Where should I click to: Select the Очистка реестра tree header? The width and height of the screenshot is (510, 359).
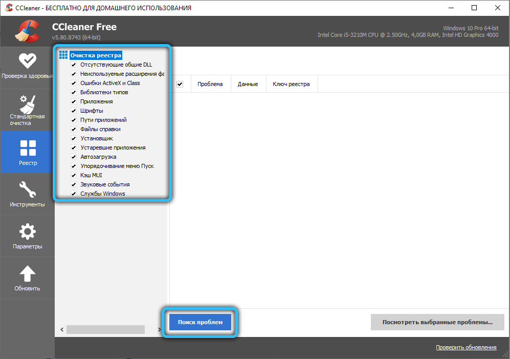pyautogui.click(x=96, y=55)
